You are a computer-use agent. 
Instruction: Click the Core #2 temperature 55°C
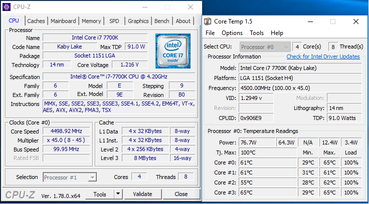click(268, 182)
